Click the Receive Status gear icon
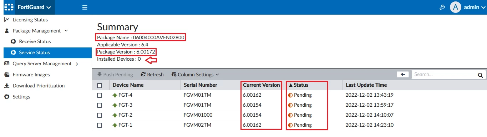This screenshot has height=137, width=487. point(13,41)
